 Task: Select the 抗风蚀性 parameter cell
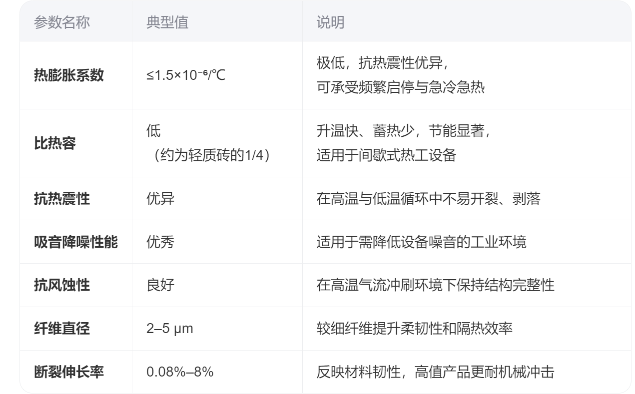coord(62,286)
